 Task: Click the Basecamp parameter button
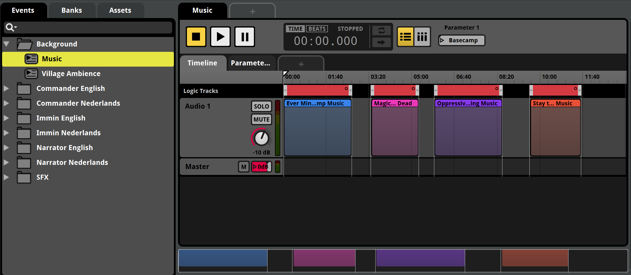(x=461, y=40)
